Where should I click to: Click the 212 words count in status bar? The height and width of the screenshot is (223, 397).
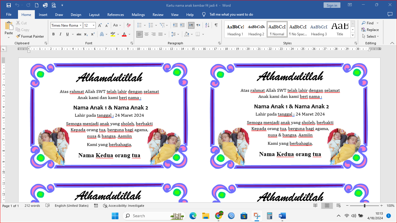tap(32, 206)
